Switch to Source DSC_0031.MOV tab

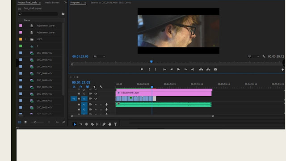point(111,3)
